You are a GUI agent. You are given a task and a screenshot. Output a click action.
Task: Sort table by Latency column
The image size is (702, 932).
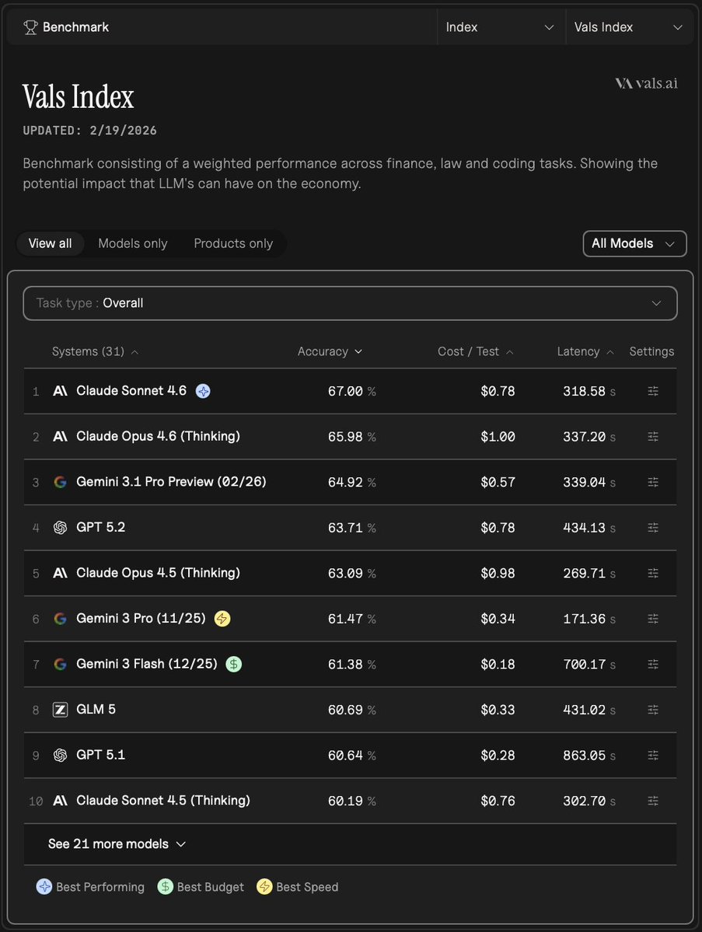tap(585, 352)
